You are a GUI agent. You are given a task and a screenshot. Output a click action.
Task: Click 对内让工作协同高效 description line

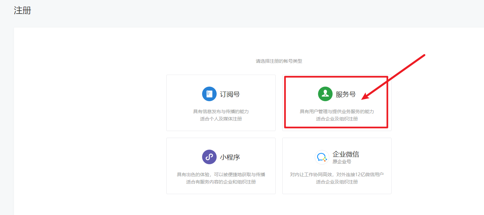click(337, 175)
